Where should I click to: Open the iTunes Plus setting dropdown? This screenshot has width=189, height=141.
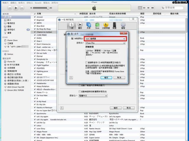(x=105, y=43)
